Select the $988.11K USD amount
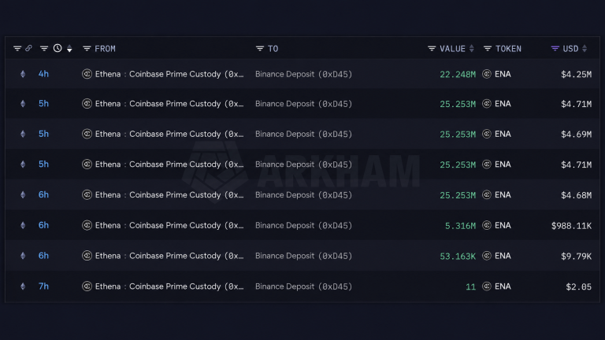Screen dimensions: 605x340 pyautogui.click(x=571, y=226)
